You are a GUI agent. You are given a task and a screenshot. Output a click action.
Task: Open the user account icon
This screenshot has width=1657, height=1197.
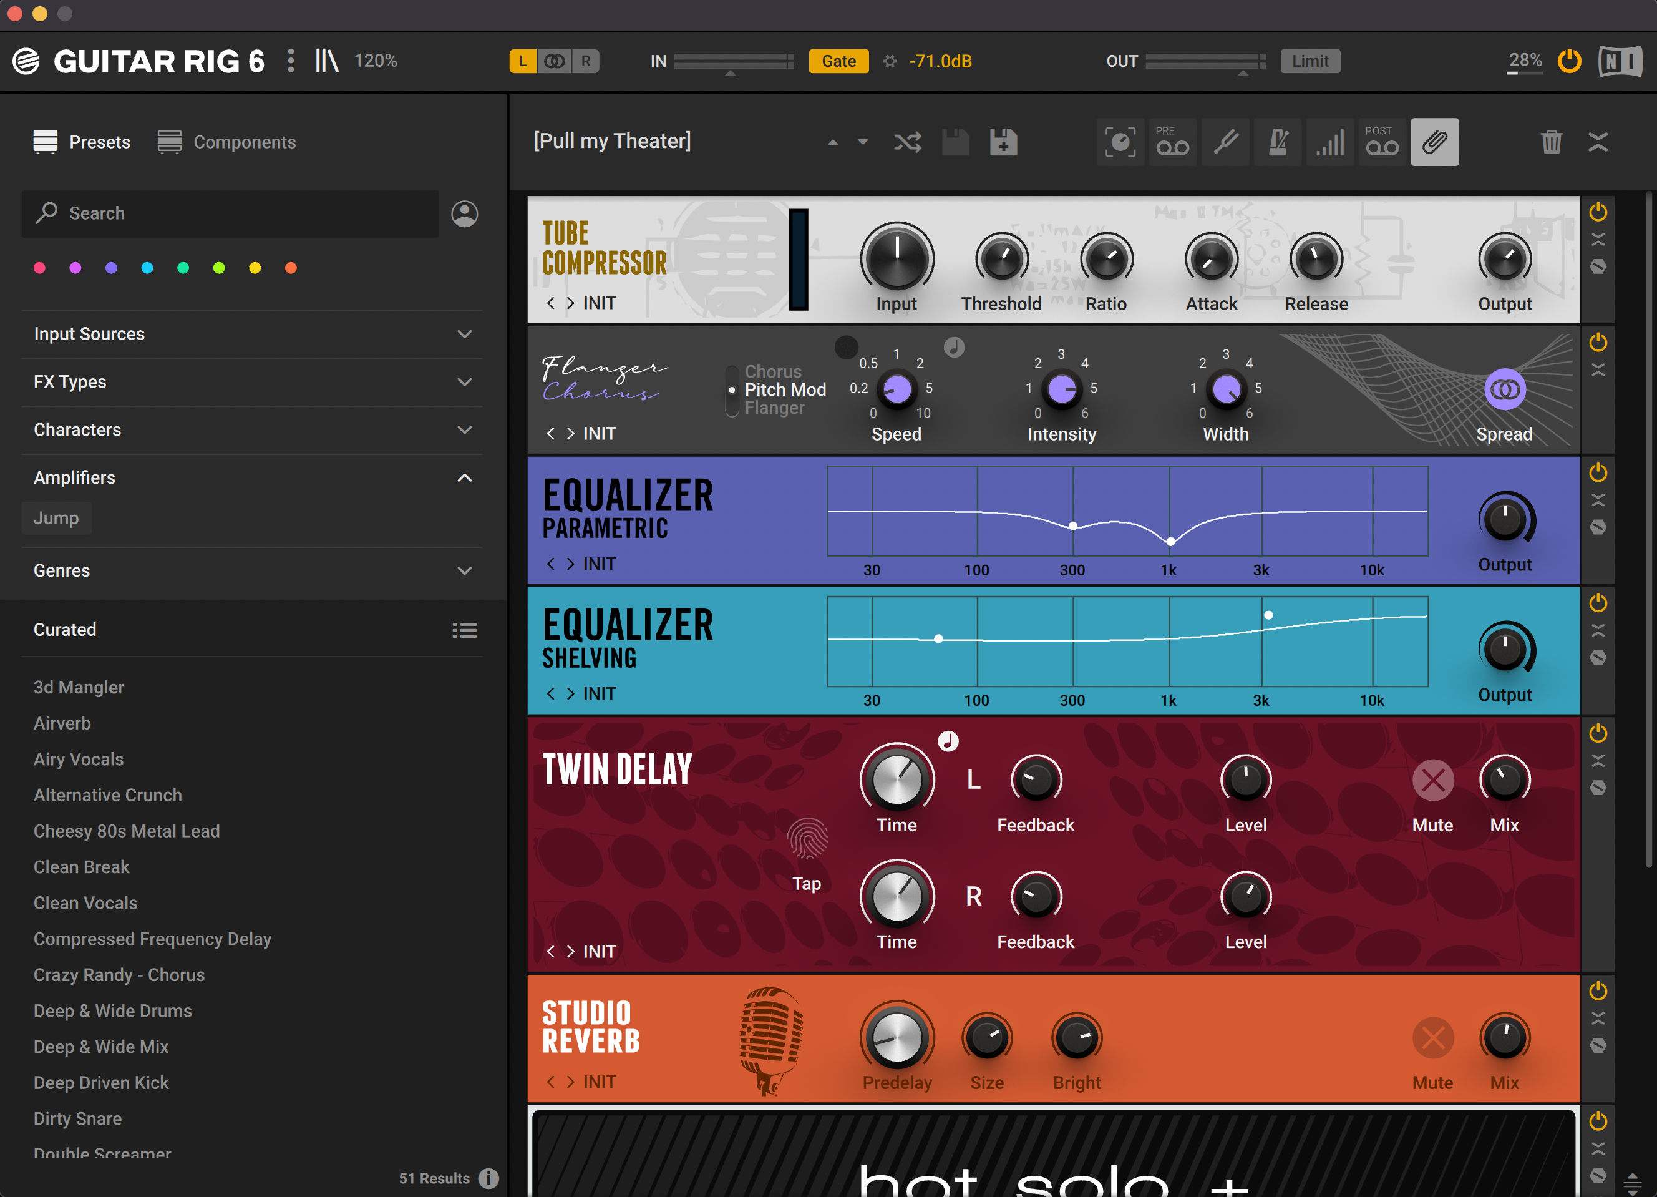(x=465, y=213)
